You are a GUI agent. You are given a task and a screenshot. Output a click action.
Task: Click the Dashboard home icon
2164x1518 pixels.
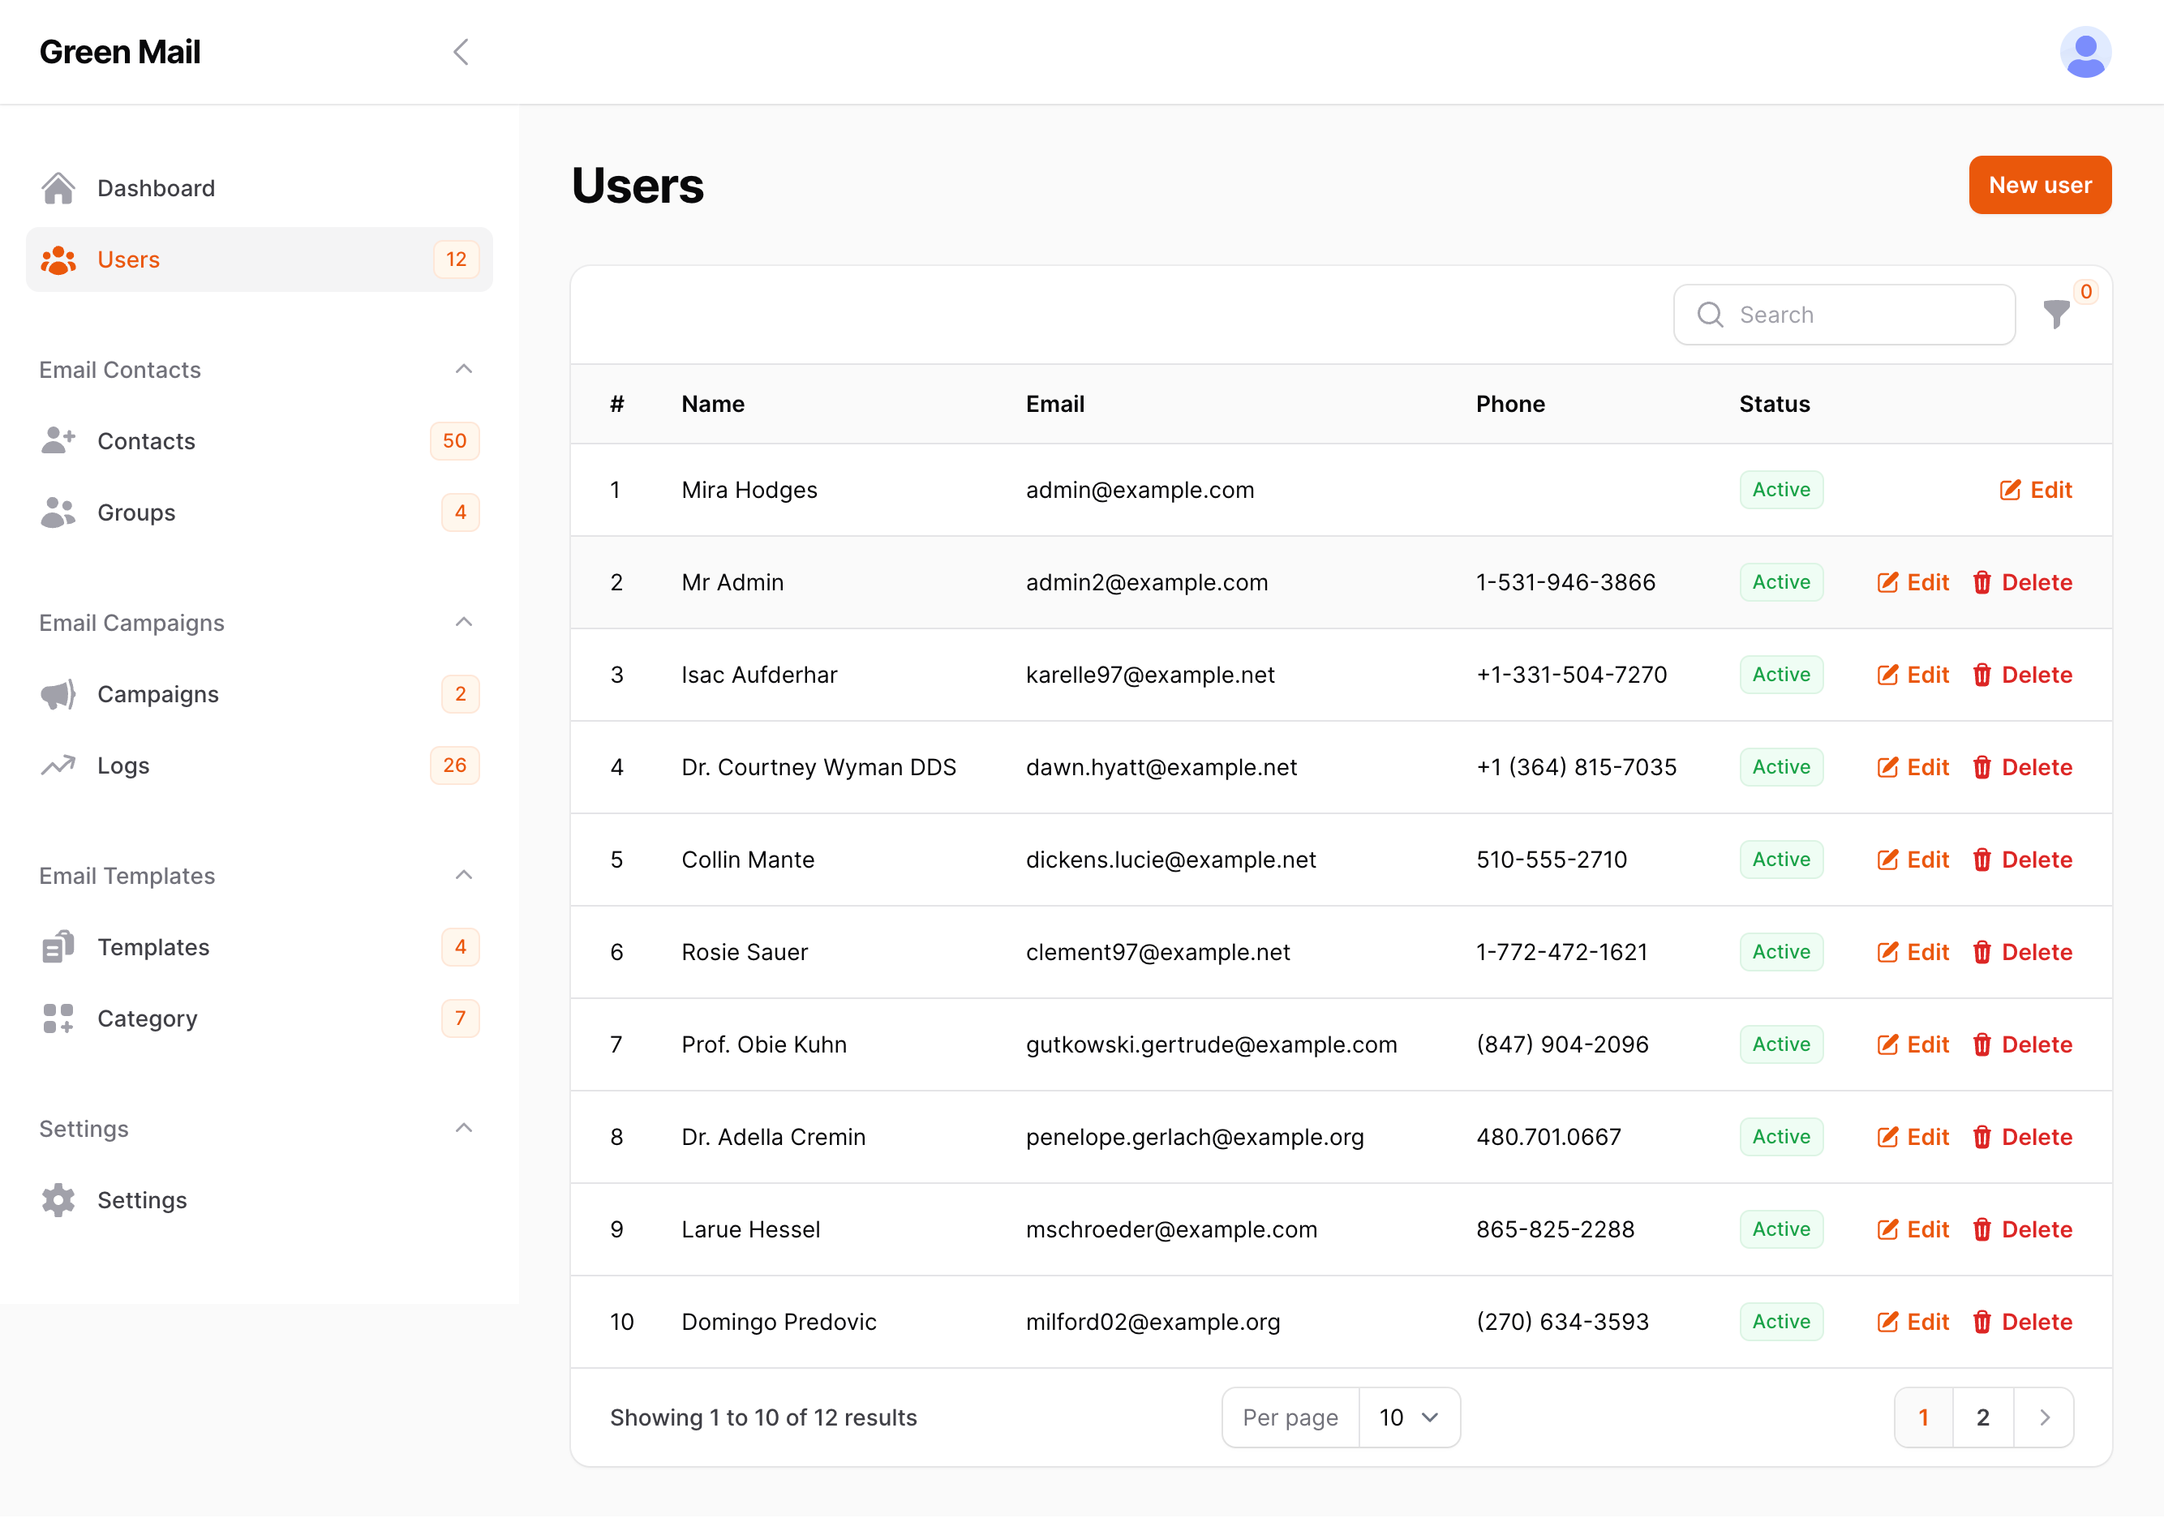(x=58, y=187)
